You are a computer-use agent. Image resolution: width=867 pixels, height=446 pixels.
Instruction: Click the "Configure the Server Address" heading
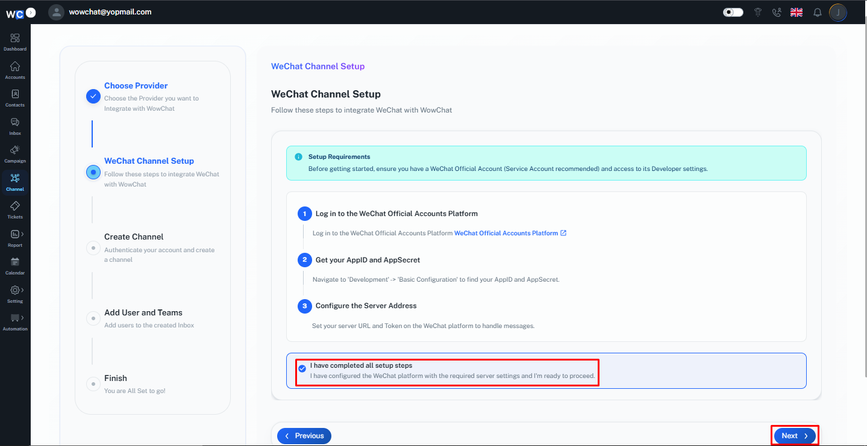pos(366,306)
